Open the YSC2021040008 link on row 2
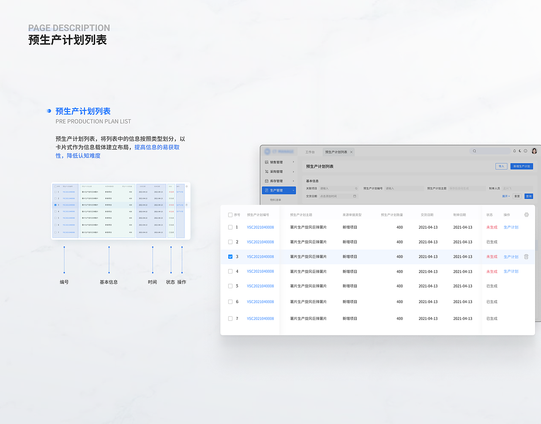The height and width of the screenshot is (424, 541). pos(260,242)
